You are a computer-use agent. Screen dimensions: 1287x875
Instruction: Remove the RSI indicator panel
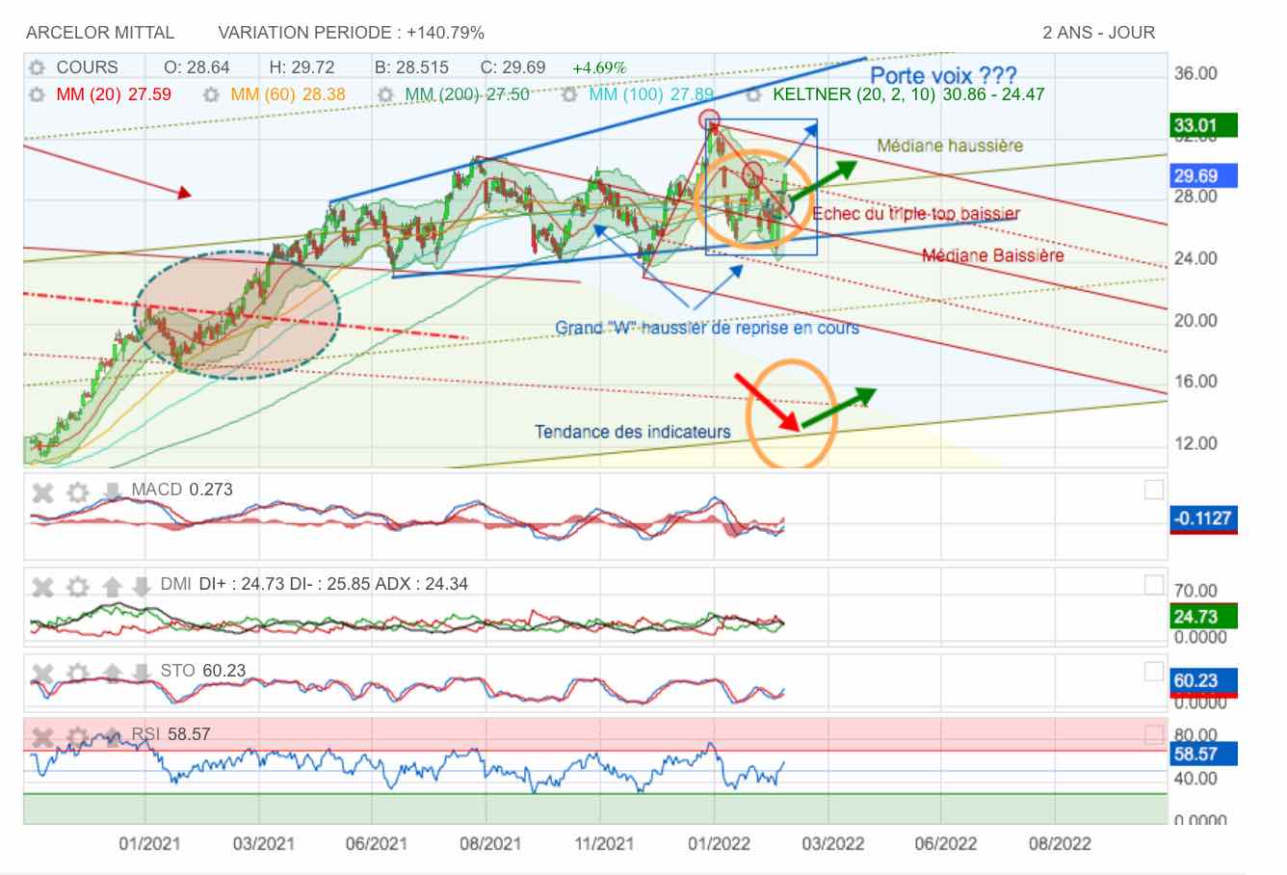tap(42, 737)
